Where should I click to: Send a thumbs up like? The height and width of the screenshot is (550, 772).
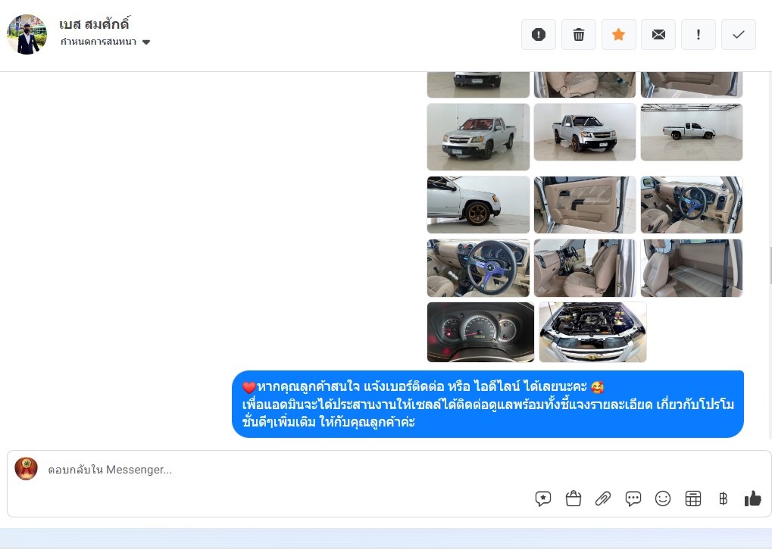(753, 498)
